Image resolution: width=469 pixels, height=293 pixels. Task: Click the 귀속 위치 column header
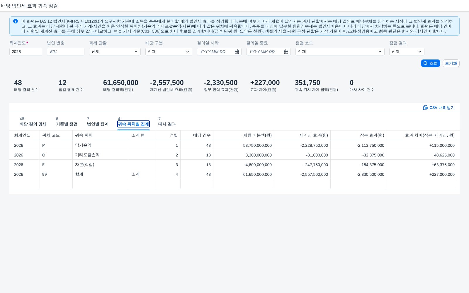coord(101,135)
